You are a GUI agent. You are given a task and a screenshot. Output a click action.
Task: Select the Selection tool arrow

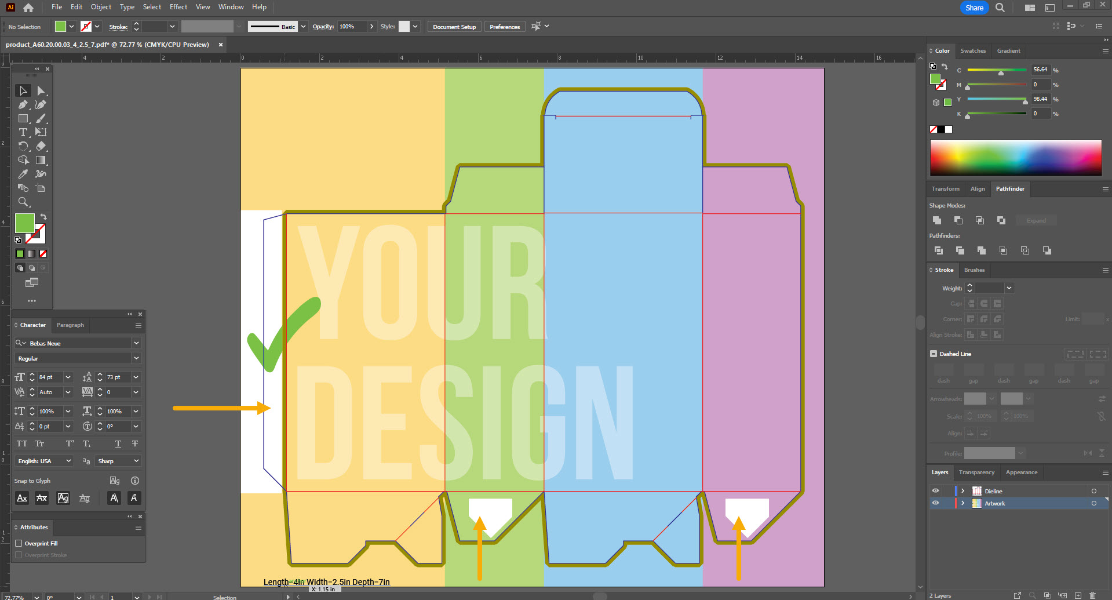pyautogui.click(x=23, y=90)
